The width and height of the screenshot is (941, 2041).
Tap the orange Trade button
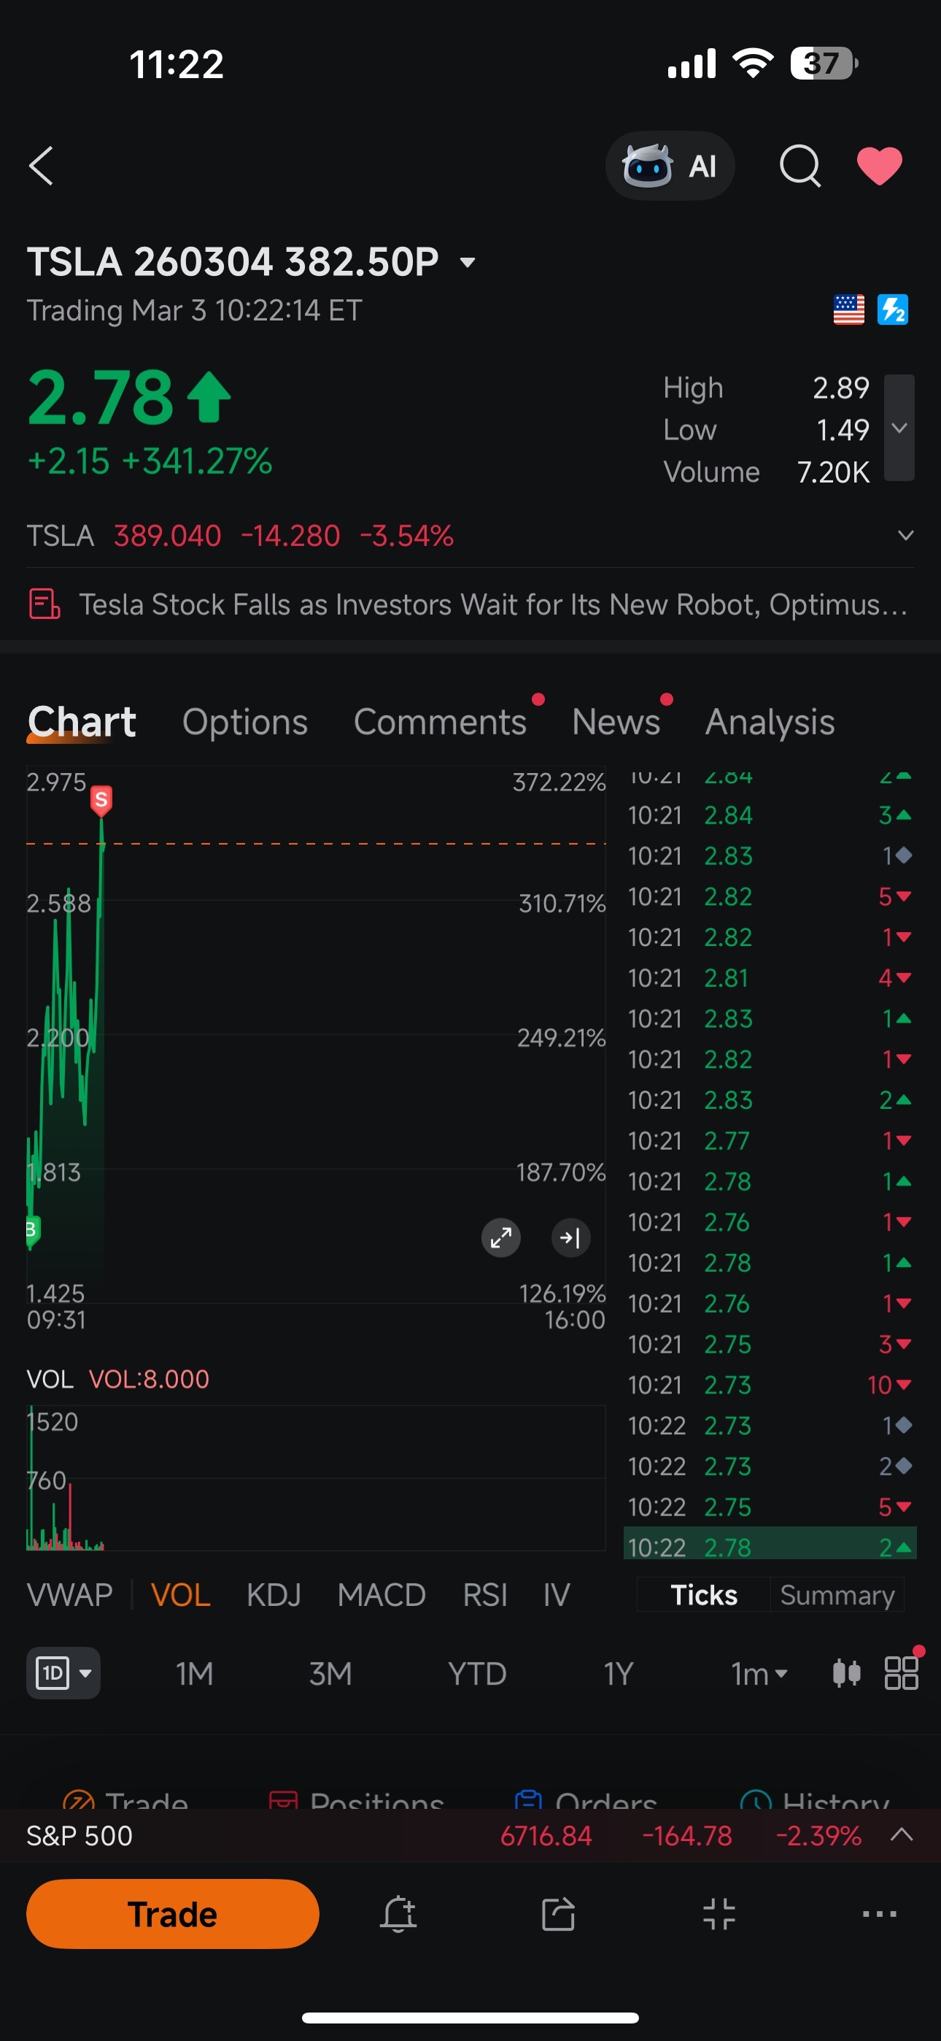click(173, 1913)
